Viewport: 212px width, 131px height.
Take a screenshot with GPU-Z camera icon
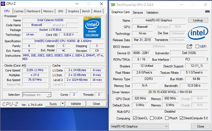207,12
